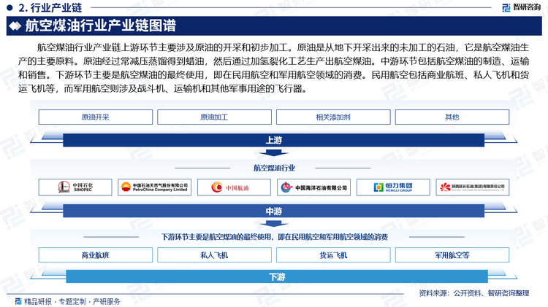
Task: Click the 上游 banner bar
Action: tap(274, 140)
